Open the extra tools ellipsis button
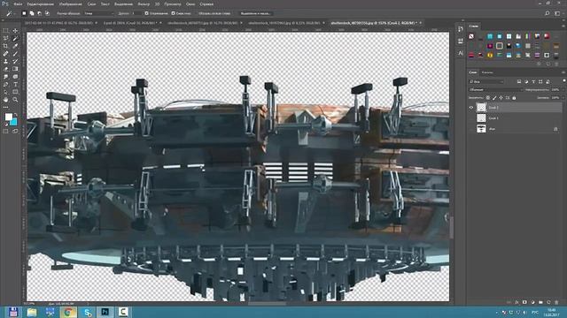 (5, 107)
